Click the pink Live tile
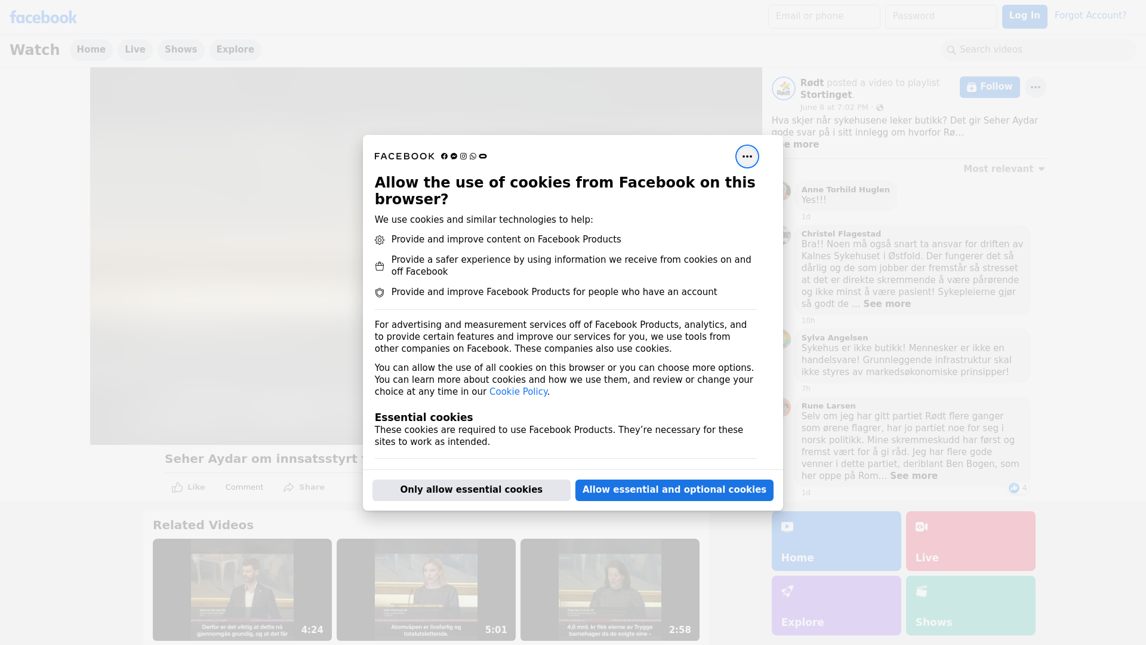The width and height of the screenshot is (1146, 645). [970, 540]
